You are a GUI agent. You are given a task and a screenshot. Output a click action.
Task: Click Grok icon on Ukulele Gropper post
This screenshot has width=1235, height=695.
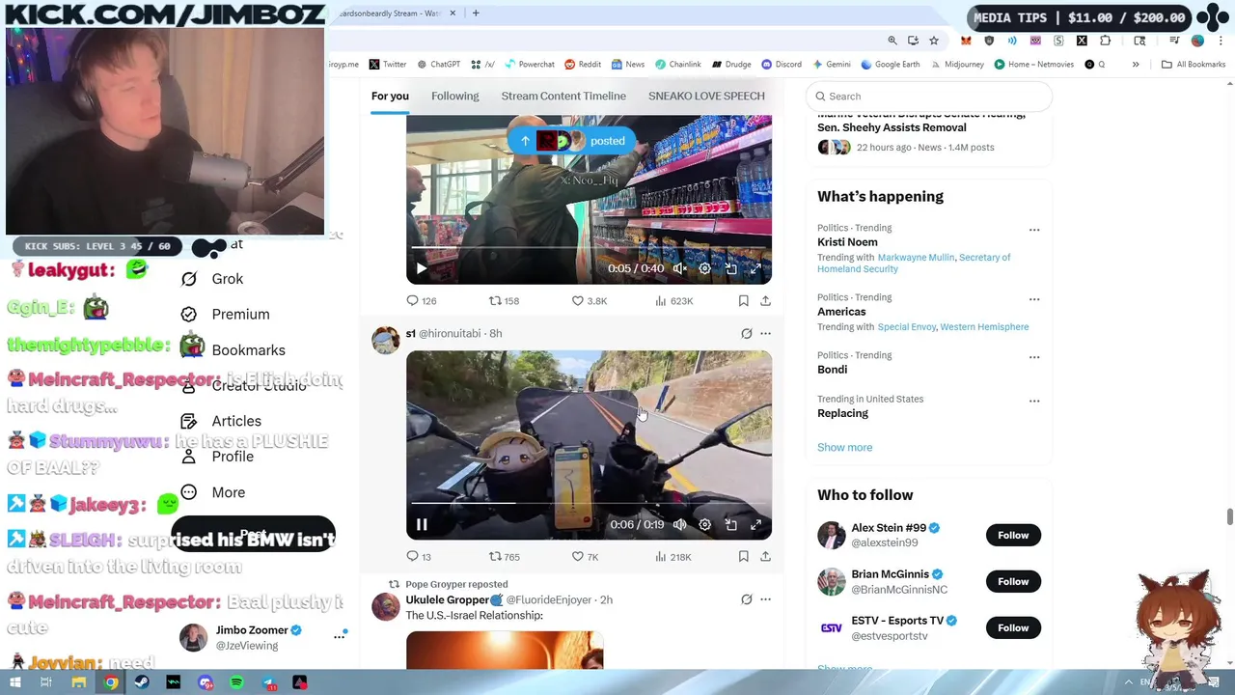pyautogui.click(x=746, y=599)
